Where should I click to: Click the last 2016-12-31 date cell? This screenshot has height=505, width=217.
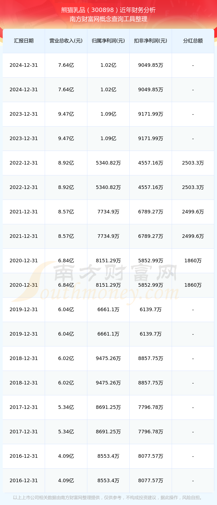(x=24, y=481)
